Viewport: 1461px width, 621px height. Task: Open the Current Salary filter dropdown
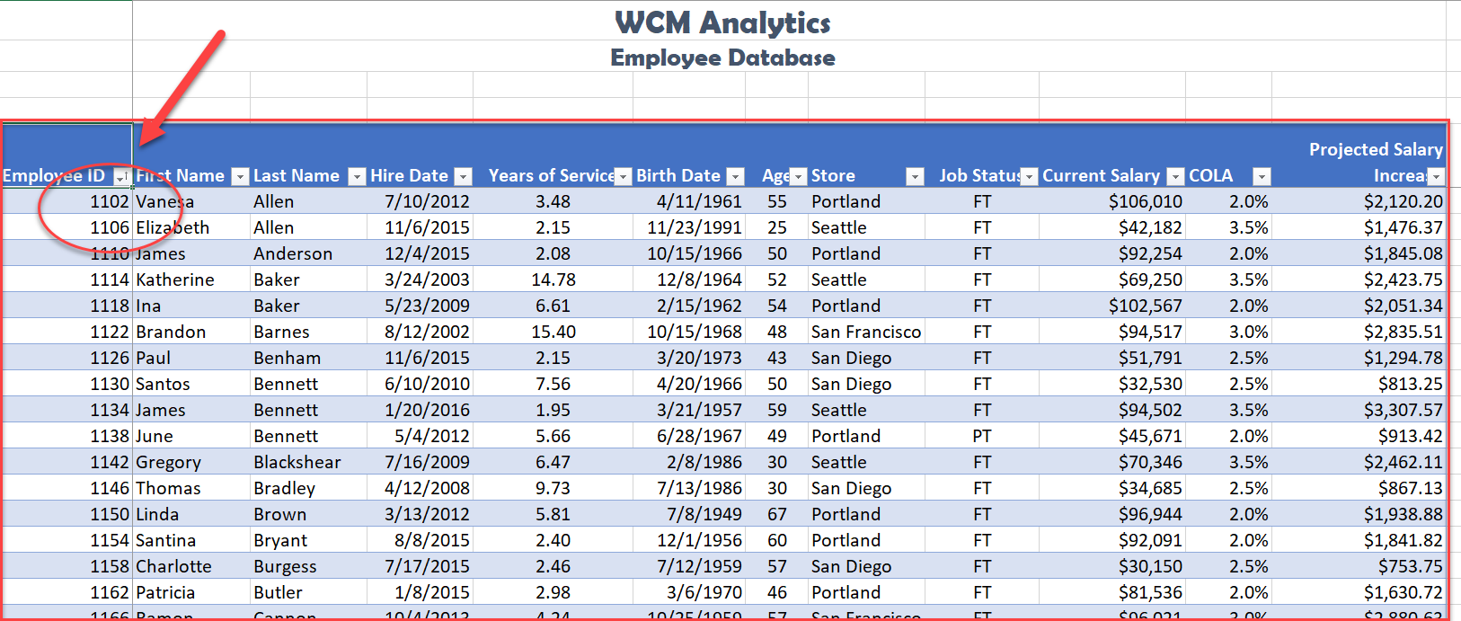point(1175,177)
